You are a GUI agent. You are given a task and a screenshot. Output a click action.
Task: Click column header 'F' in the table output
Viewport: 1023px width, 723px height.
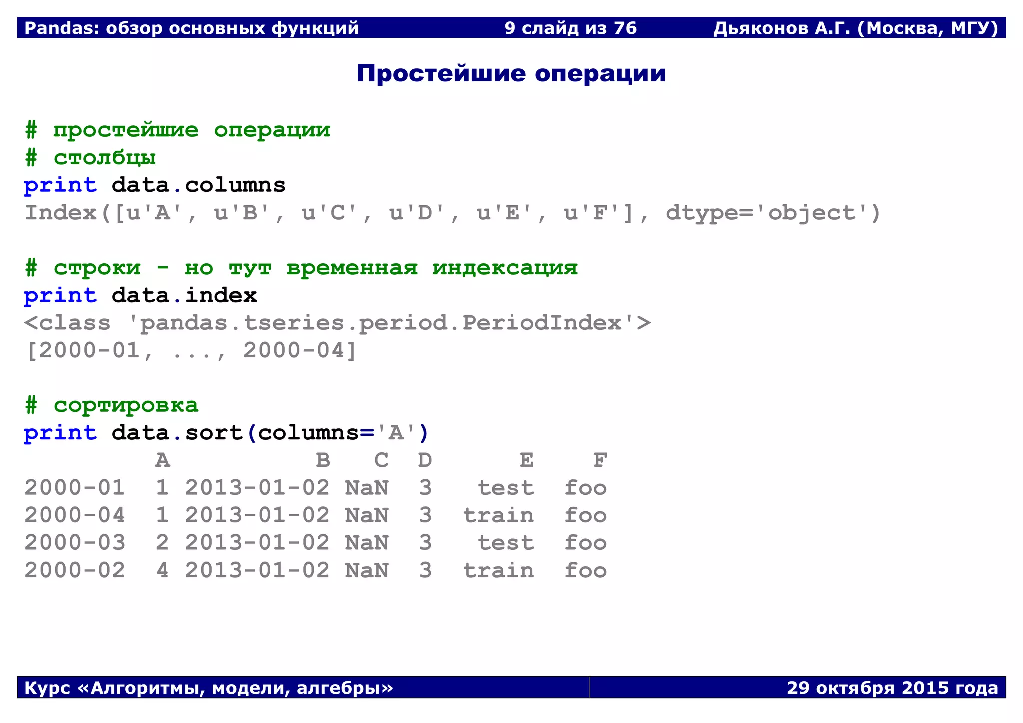[600, 460]
